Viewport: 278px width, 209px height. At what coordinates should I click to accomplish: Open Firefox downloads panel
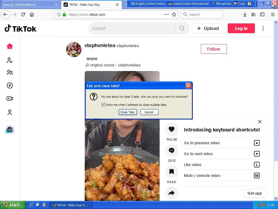click(x=245, y=14)
